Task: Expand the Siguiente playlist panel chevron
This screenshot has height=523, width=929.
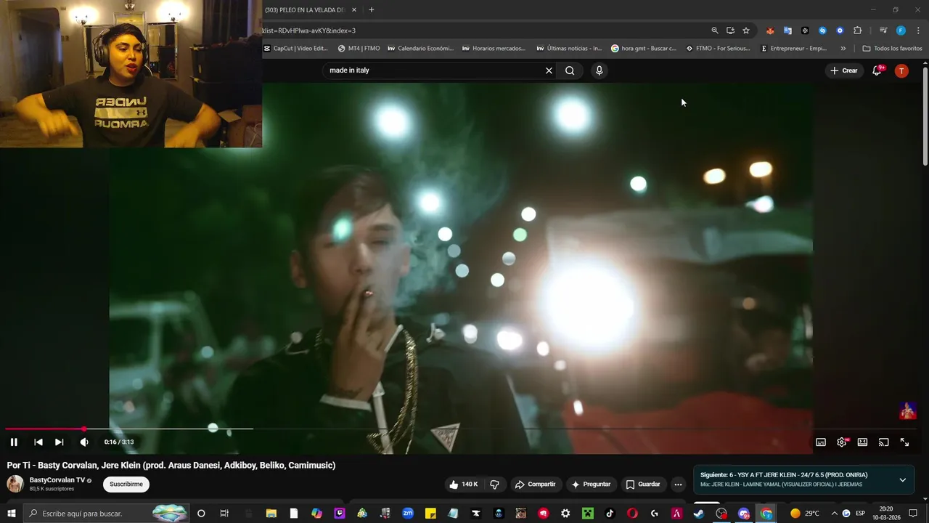Action: click(x=902, y=479)
